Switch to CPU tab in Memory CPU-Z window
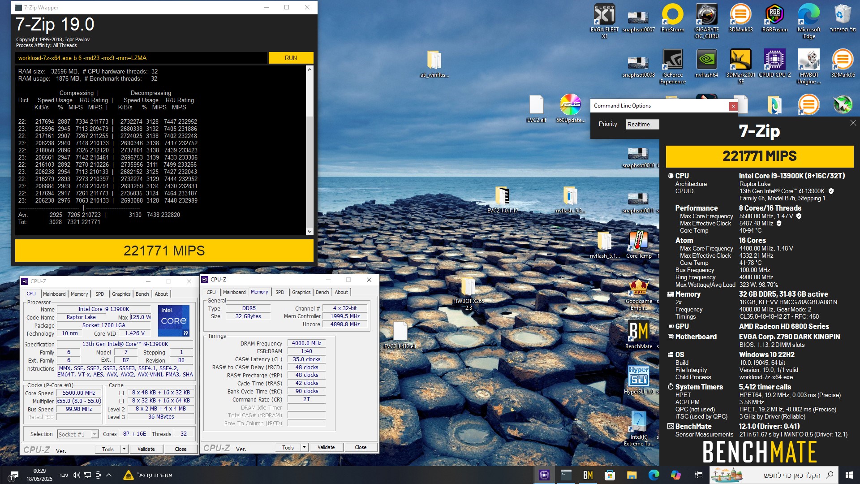Viewport: 860px width, 484px height. (211, 292)
